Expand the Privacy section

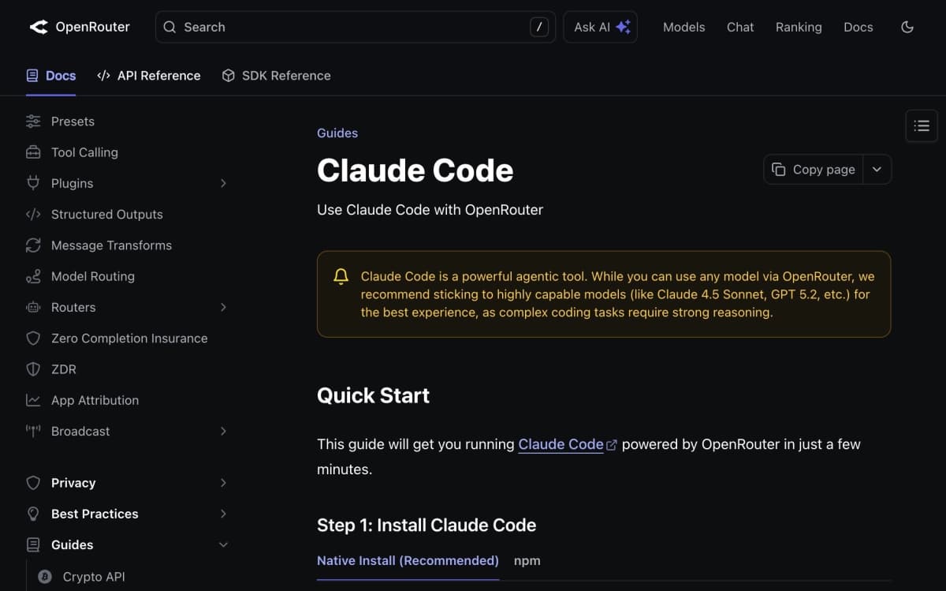(223, 482)
